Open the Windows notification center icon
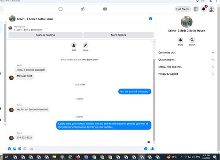Viewport: 220px width, 160px height. 215,157
